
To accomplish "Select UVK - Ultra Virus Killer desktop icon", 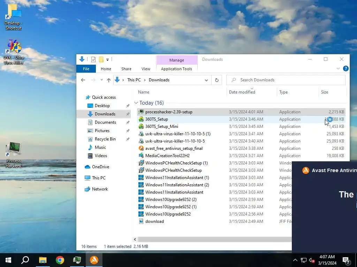I will [14, 52].
